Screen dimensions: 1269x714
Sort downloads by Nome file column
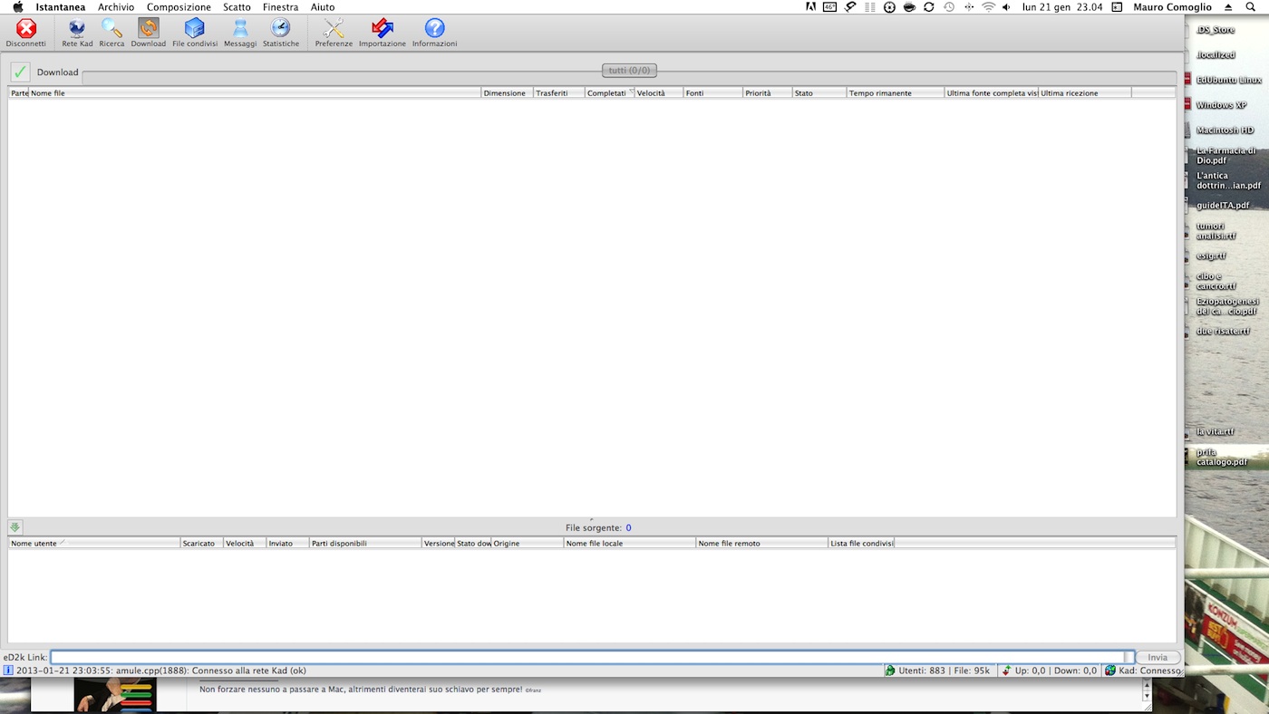255,93
